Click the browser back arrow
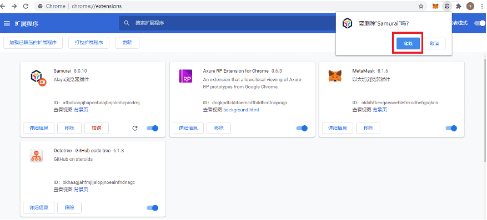 pyautogui.click(x=3, y=6)
